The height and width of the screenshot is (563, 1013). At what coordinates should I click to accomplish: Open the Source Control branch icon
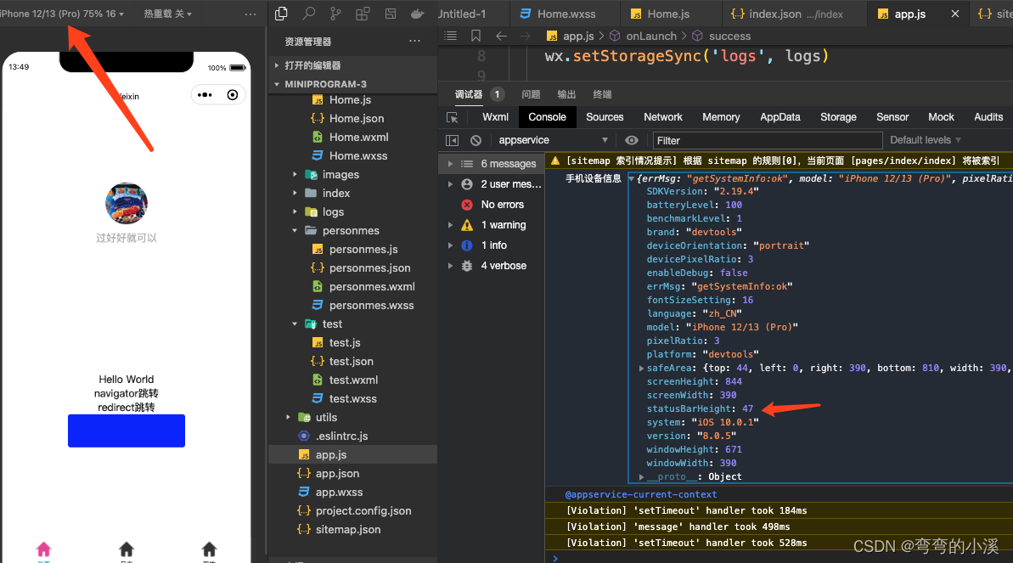coord(335,14)
